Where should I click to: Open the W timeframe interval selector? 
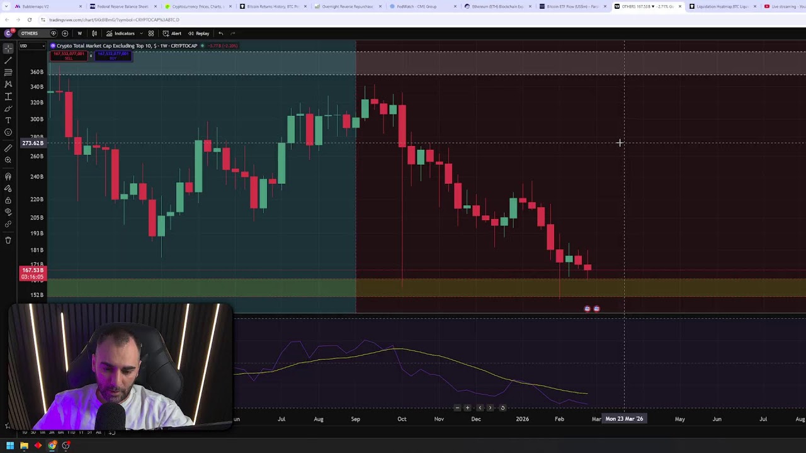(79, 33)
